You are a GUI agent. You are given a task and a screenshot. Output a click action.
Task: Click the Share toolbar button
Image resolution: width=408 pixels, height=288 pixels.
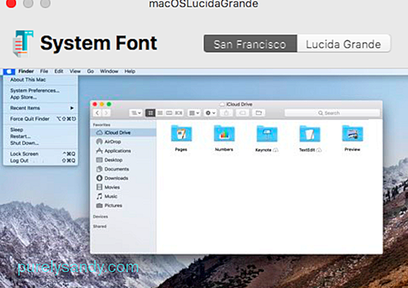click(x=226, y=113)
